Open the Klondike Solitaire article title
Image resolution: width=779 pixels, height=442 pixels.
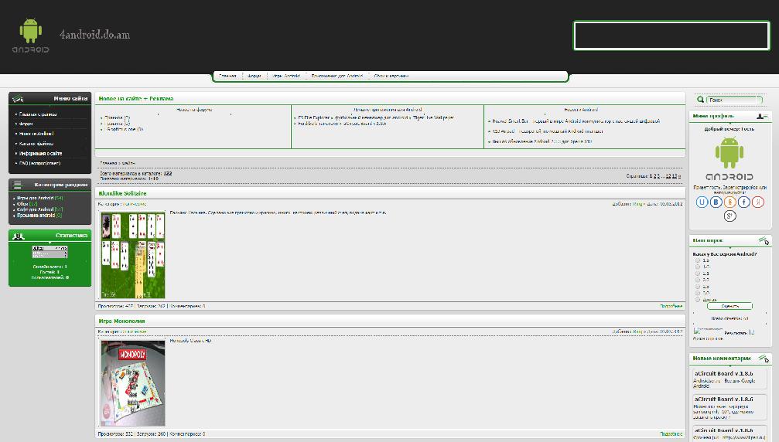122,193
